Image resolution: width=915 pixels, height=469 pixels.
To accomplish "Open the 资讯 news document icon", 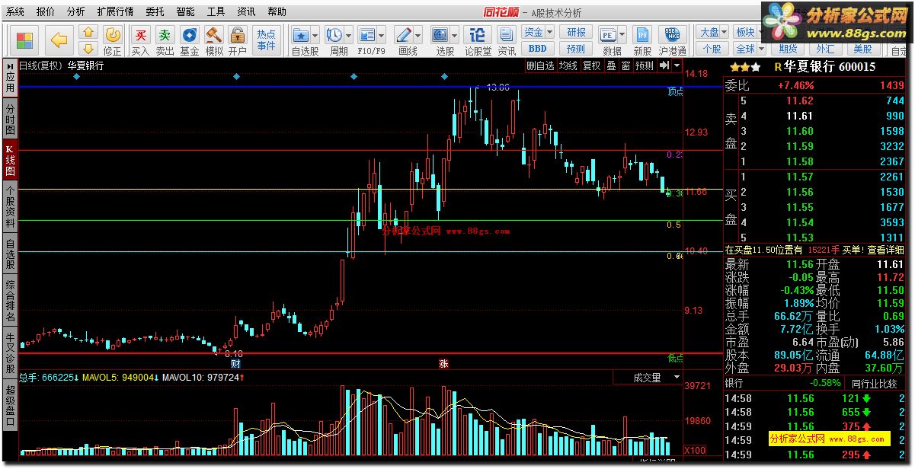I will click(507, 34).
